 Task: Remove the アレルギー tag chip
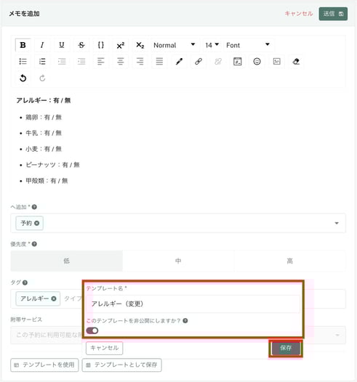[54, 298]
